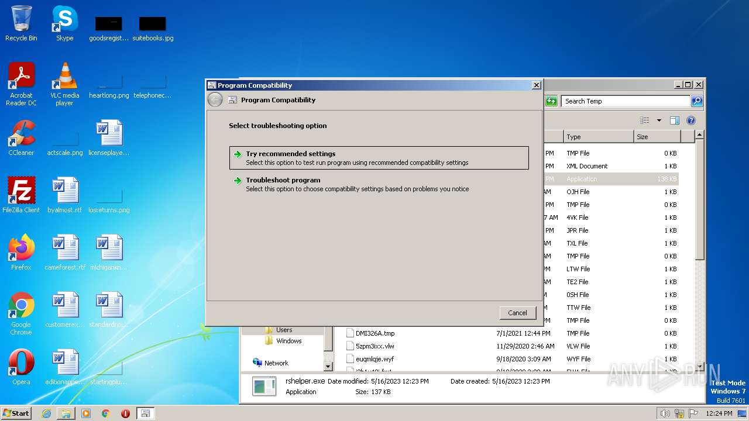Open the Recycle Bin desktop icon
Screen dimensions: 749x421
[21, 23]
